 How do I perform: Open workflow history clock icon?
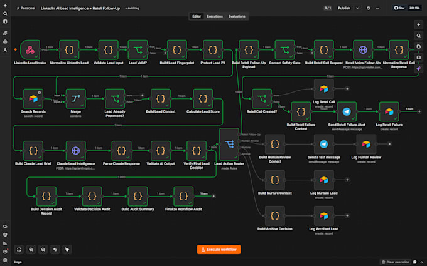[x=369, y=8]
